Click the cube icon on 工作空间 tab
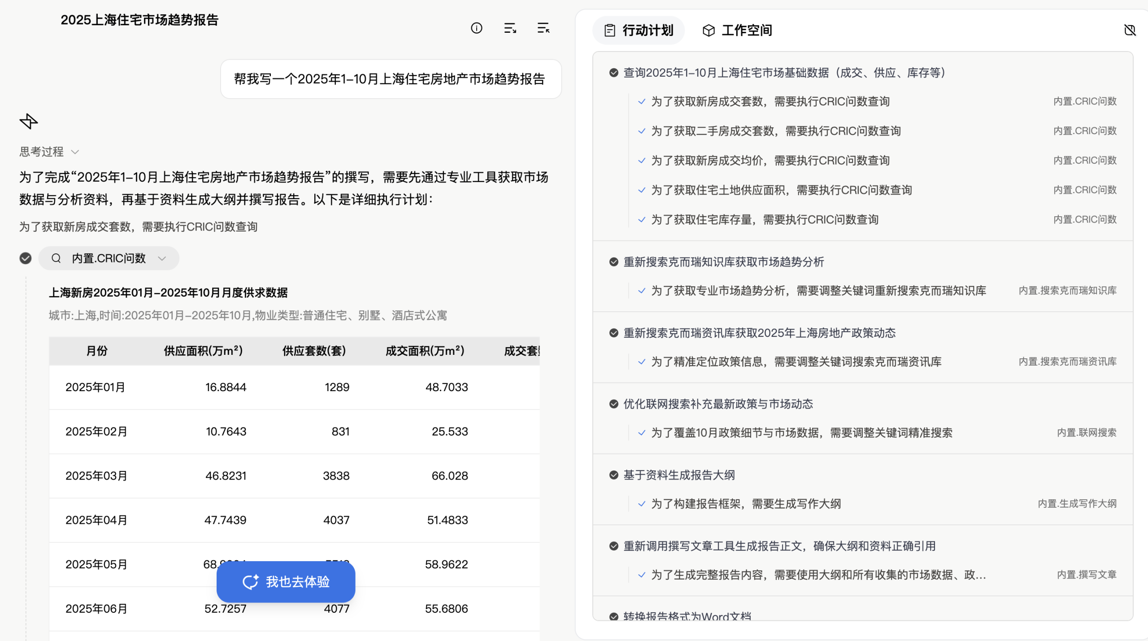The width and height of the screenshot is (1148, 641). point(708,31)
